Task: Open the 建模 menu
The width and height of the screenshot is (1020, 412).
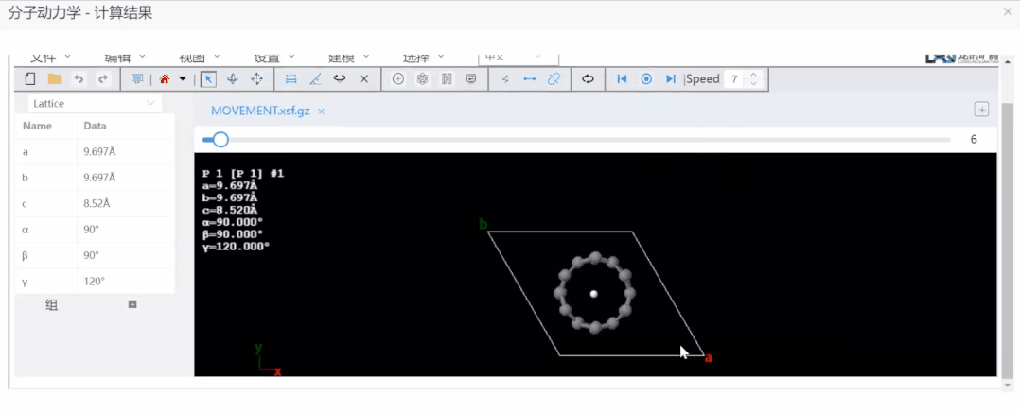Action: [348, 58]
